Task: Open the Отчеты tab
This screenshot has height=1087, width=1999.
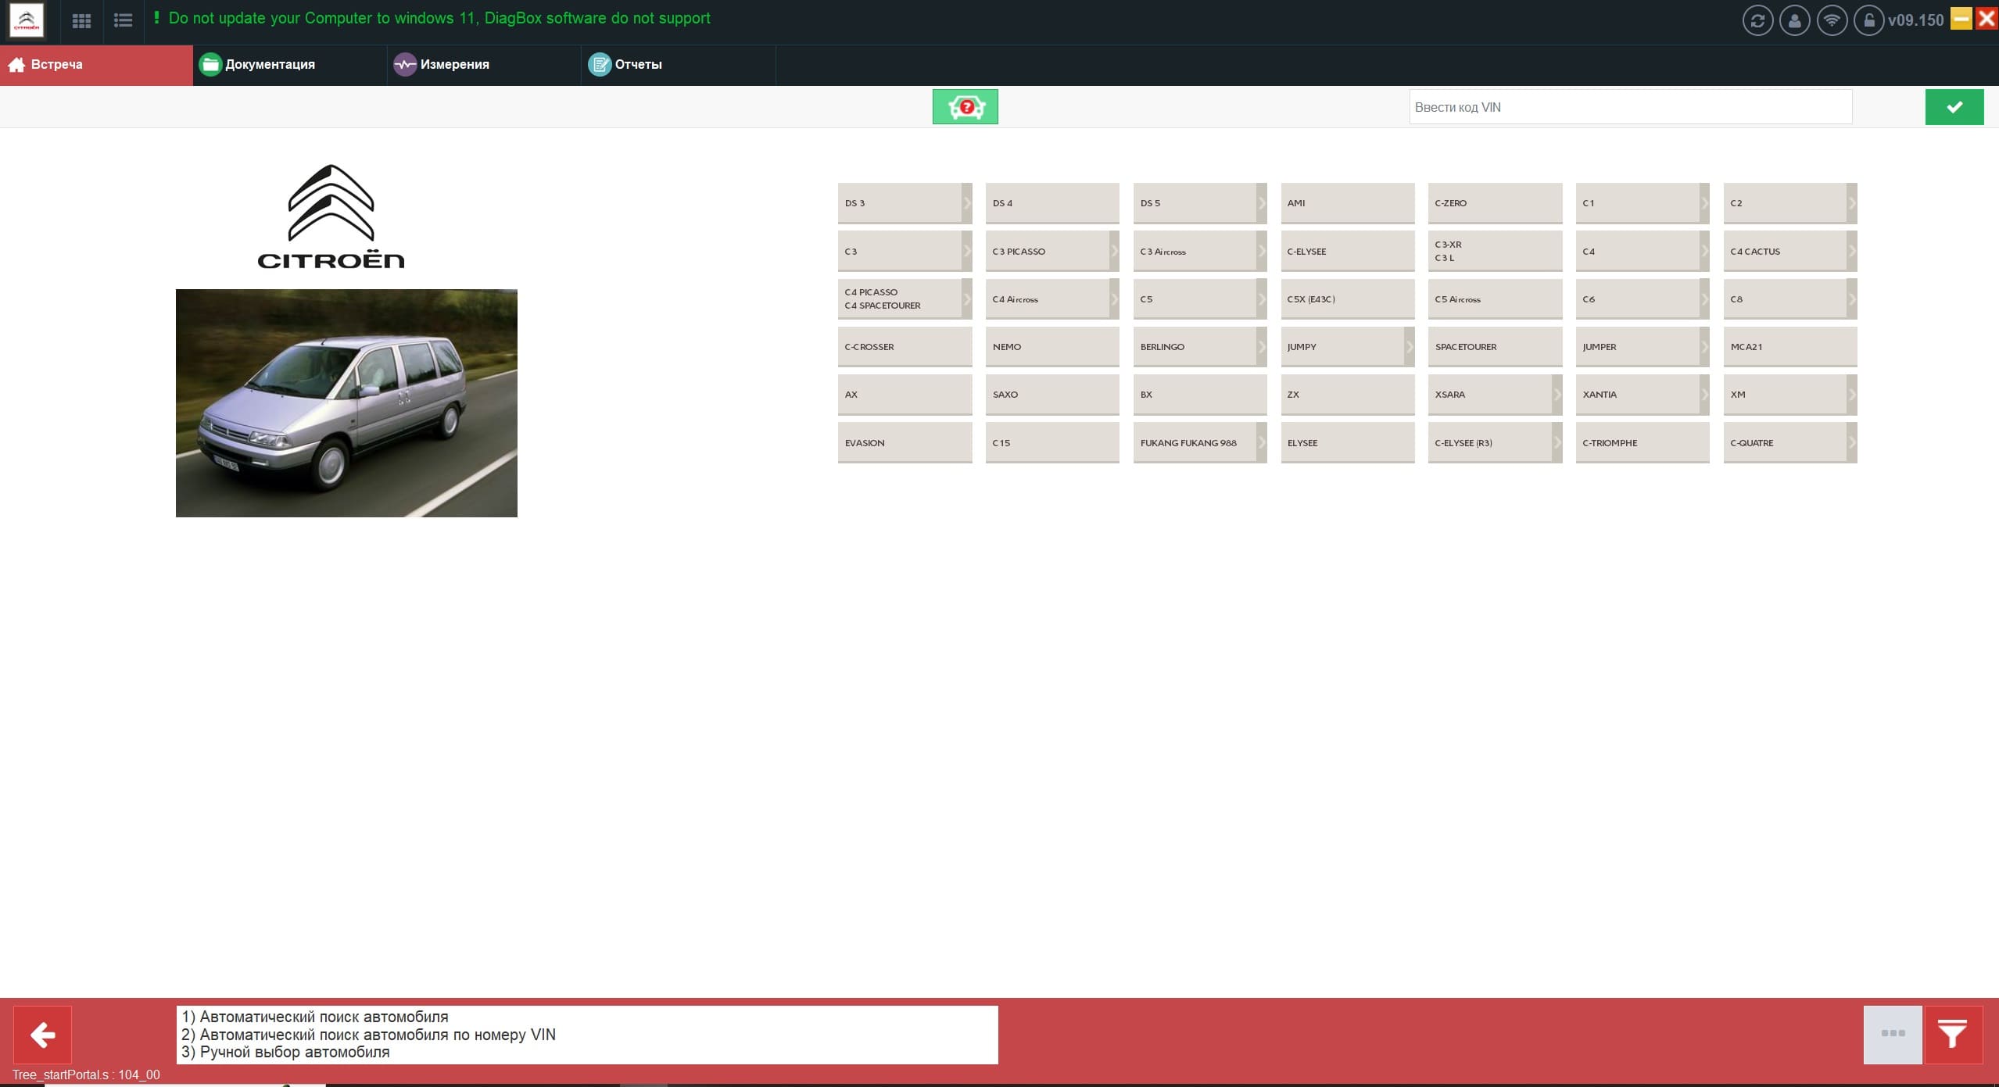Action: click(x=638, y=65)
